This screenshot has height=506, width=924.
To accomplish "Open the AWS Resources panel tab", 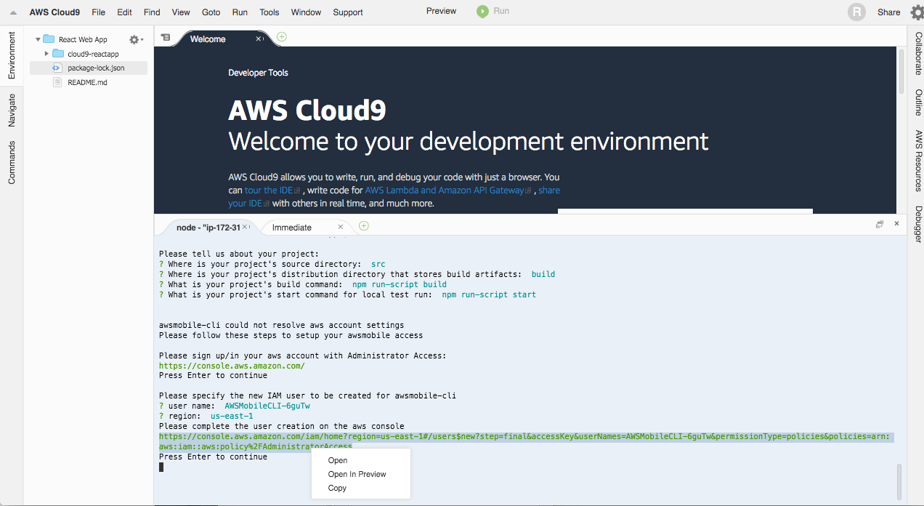I will pos(918,161).
